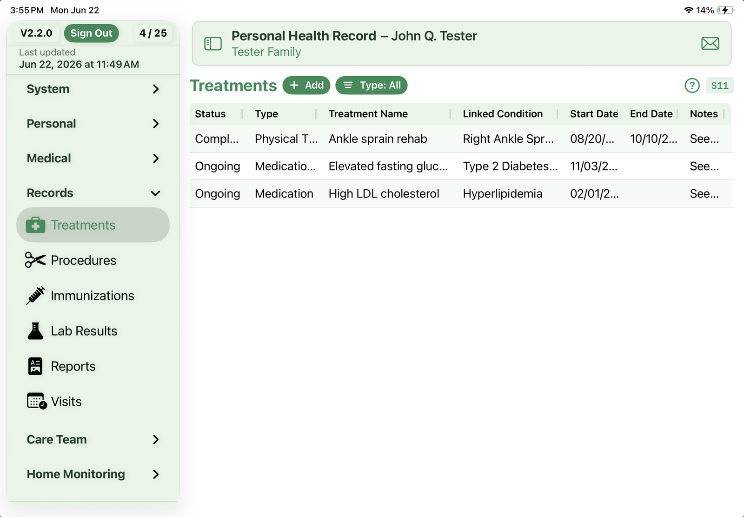Open the Visits calendar icon
This screenshot has width=744, height=517.
37,401
